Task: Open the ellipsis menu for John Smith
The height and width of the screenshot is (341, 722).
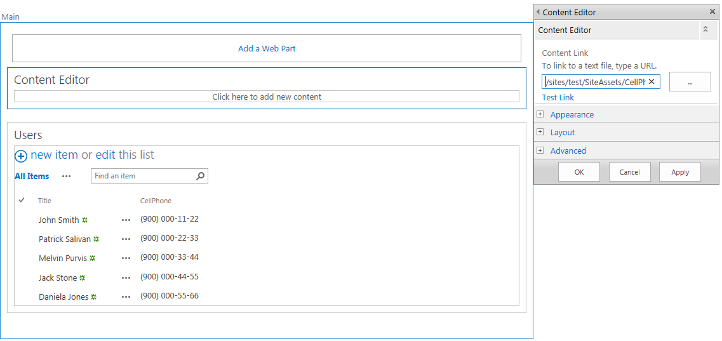Action: pyautogui.click(x=126, y=220)
